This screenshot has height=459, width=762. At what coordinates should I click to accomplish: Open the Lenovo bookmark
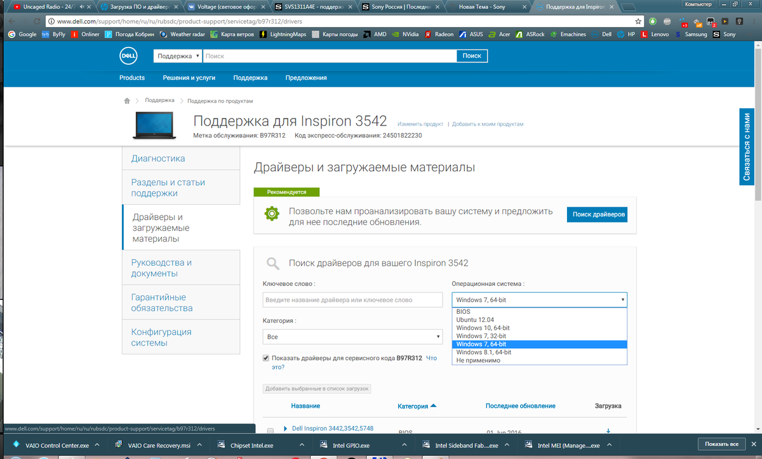[x=655, y=34]
